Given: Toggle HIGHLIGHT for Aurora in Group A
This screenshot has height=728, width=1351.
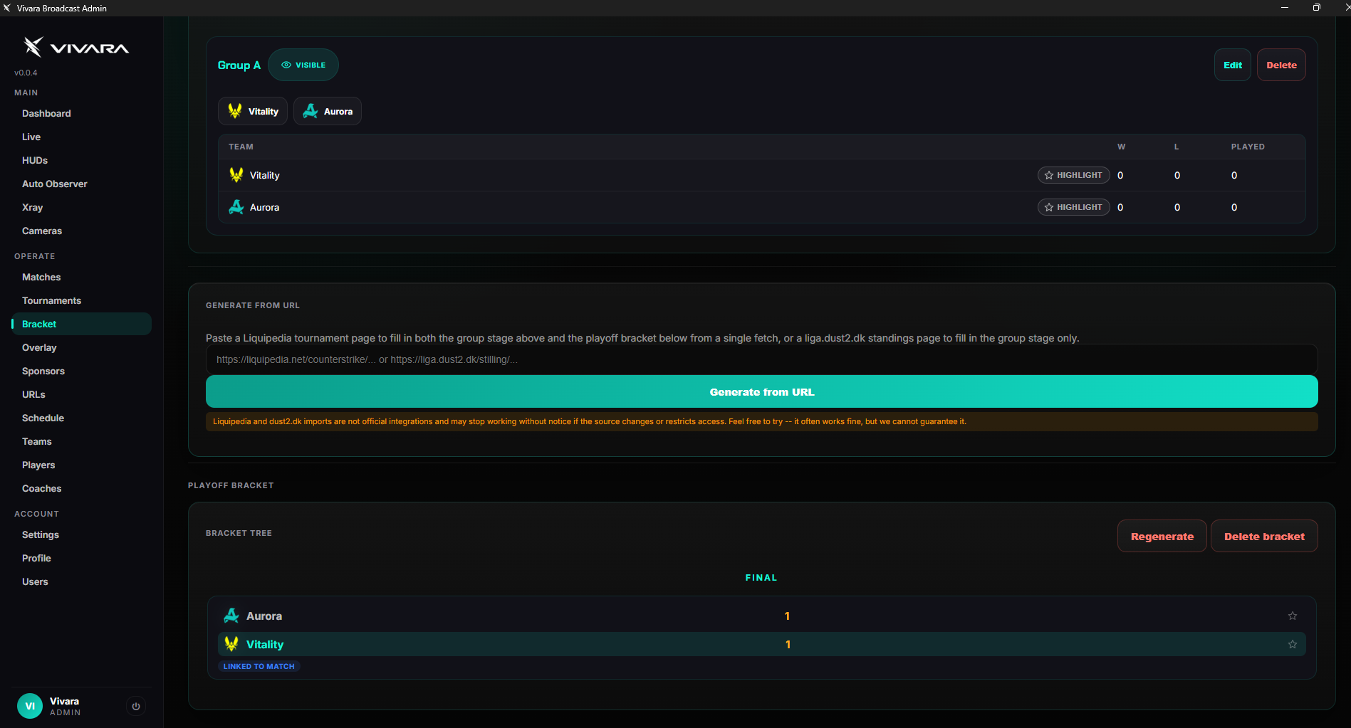Looking at the screenshot, I should point(1073,207).
